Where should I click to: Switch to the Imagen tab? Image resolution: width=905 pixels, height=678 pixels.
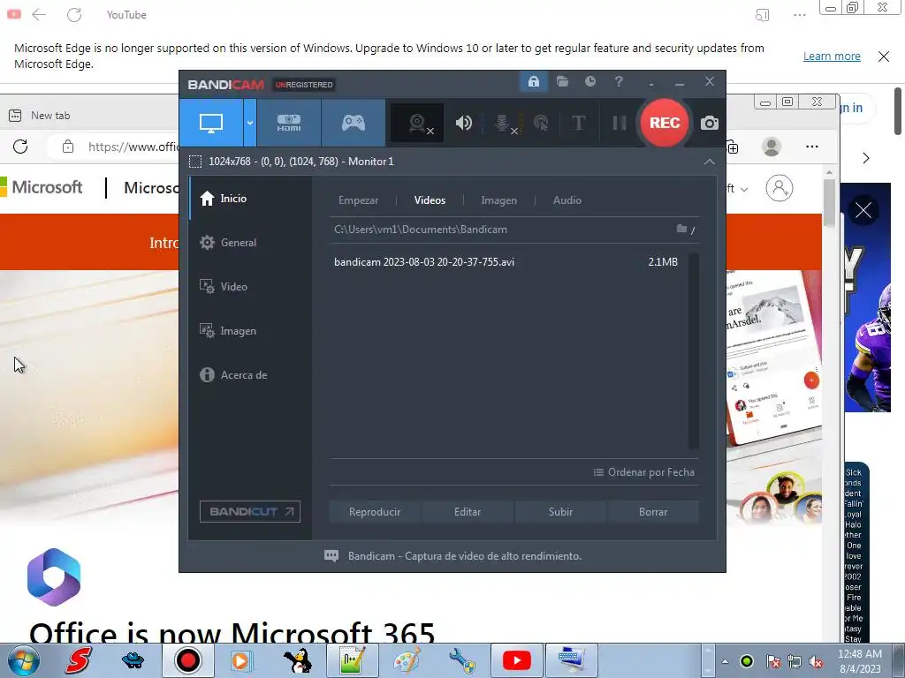pyautogui.click(x=498, y=200)
